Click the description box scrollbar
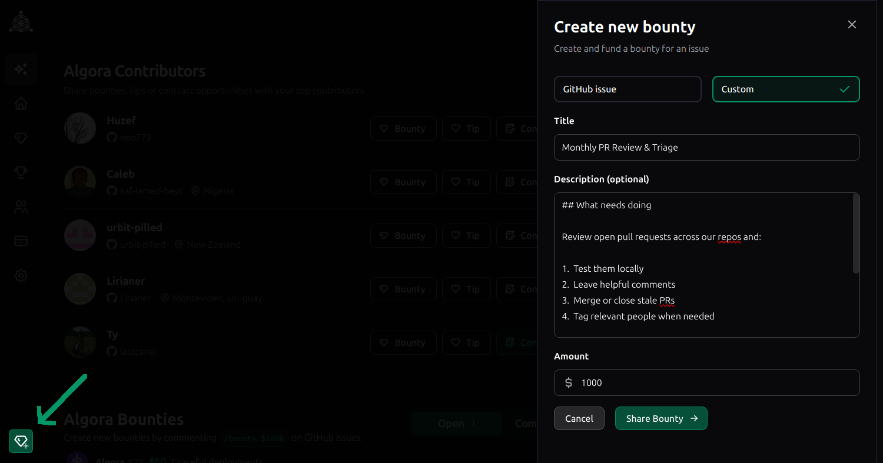Viewport: 883px width, 463px height. (x=856, y=234)
